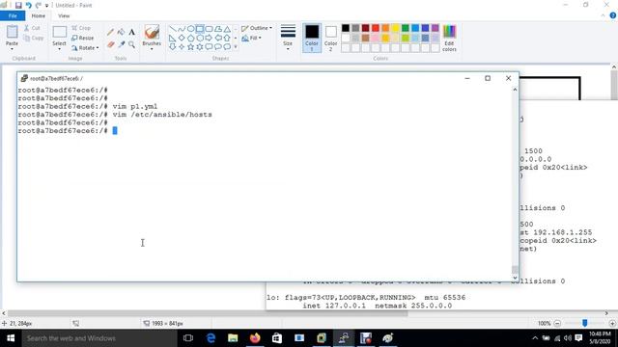618x347 pixels.
Task: Choose the Pentagon shape
Action: click(191, 39)
